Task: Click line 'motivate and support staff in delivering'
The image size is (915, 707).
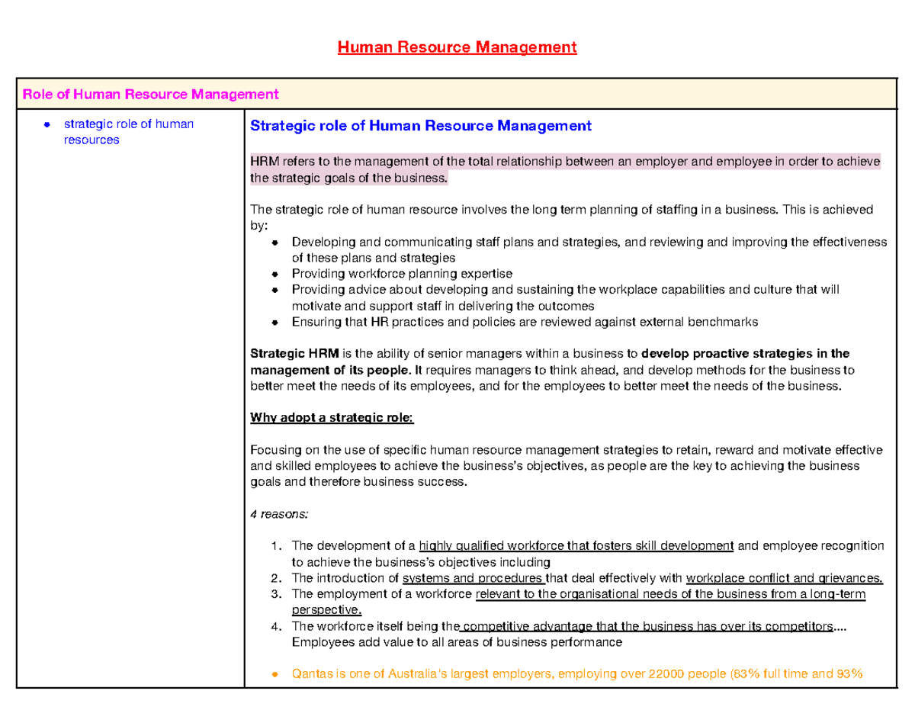Action: tap(443, 306)
